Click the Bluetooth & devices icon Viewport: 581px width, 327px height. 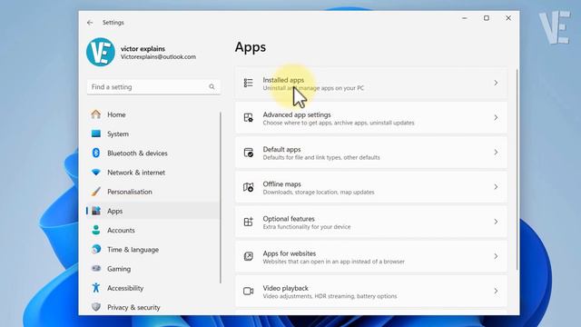pyautogui.click(x=96, y=153)
